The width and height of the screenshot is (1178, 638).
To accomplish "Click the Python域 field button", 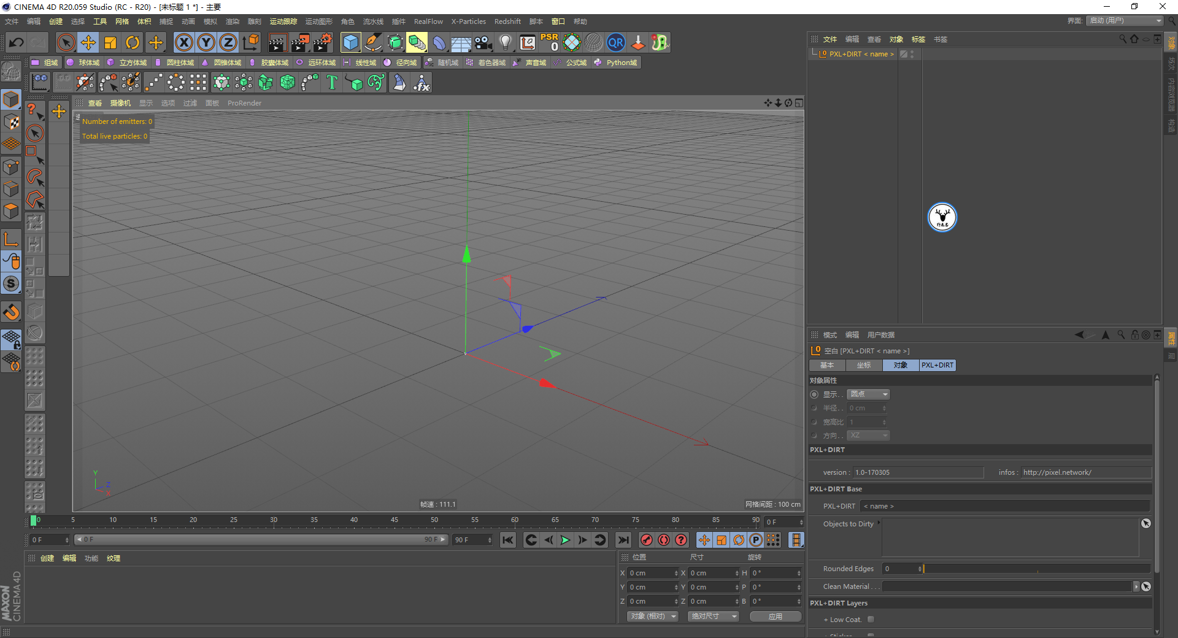I will pyautogui.click(x=616, y=63).
